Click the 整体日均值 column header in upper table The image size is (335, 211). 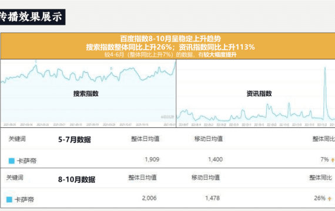click(x=145, y=139)
